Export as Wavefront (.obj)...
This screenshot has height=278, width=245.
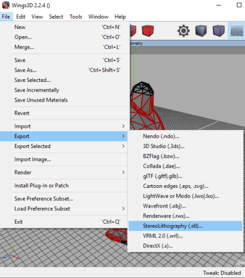pyautogui.click(x=186, y=206)
